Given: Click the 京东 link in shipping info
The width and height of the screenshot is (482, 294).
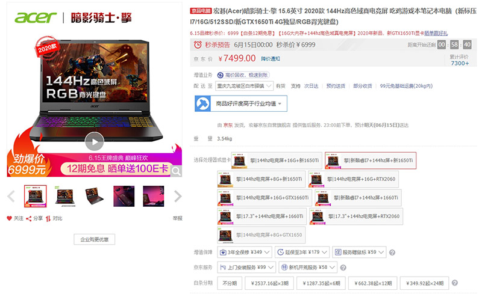Looking at the screenshot, I should (x=228, y=125).
